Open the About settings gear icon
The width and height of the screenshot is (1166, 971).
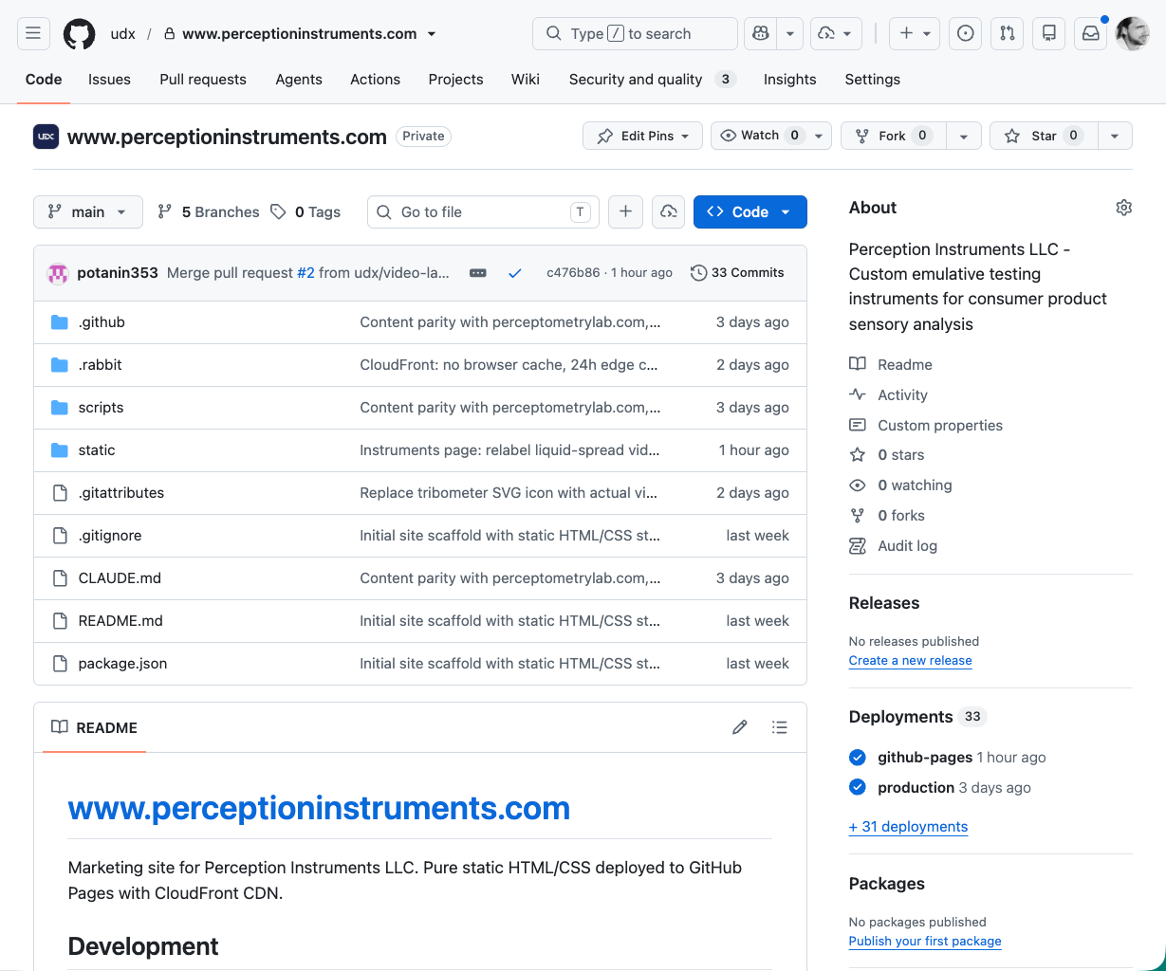click(1124, 208)
